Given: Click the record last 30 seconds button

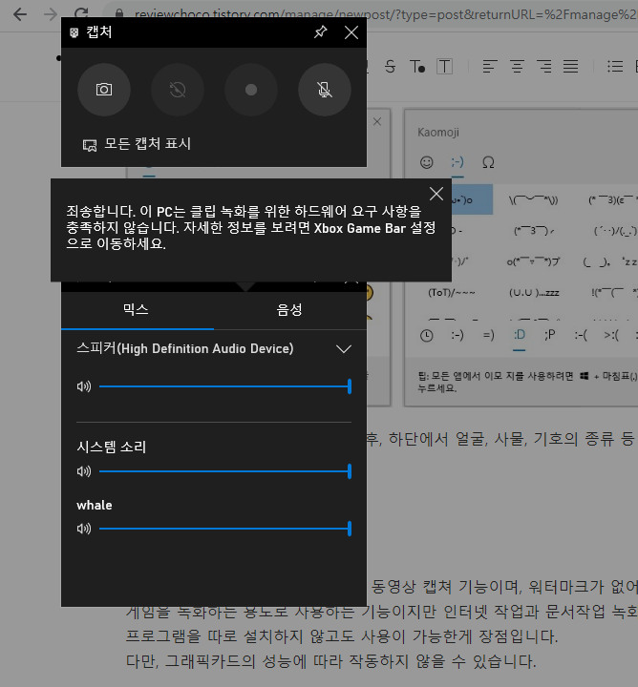Looking at the screenshot, I should tap(178, 90).
